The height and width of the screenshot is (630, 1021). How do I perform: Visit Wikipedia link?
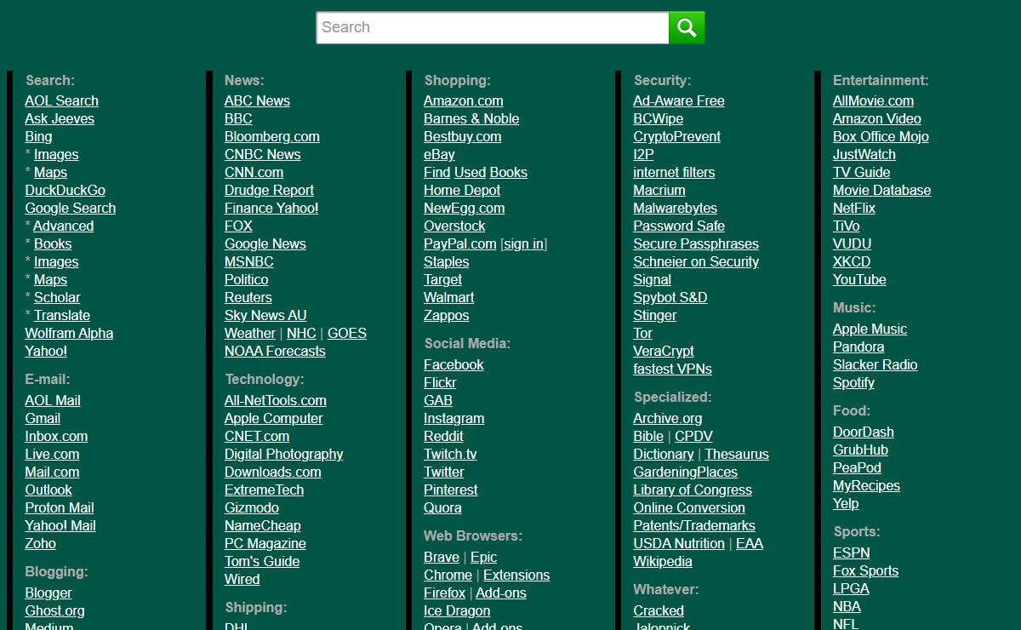(663, 561)
